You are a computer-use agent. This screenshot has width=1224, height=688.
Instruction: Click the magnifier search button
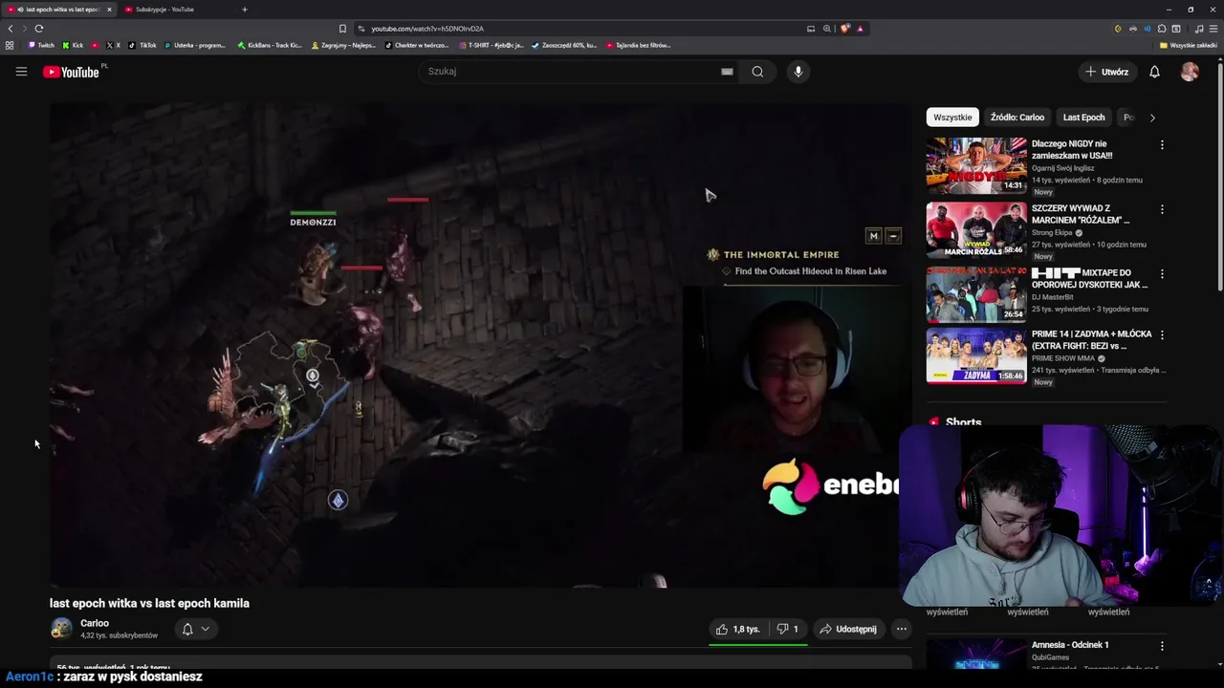tap(757, 72)
